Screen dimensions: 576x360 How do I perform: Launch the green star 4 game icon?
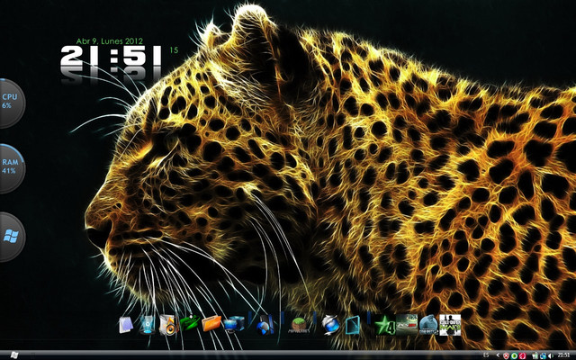tap(384, 325)
